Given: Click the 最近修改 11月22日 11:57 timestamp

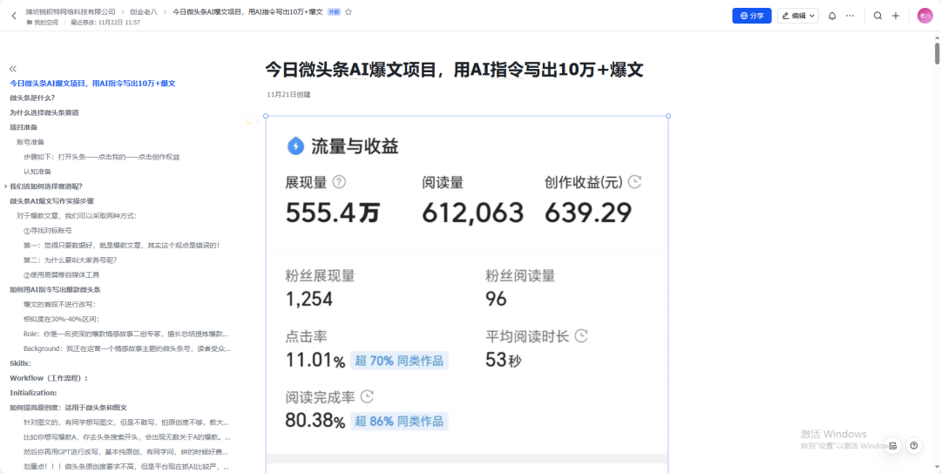Looking at the screenshot, I should point(105,23).
